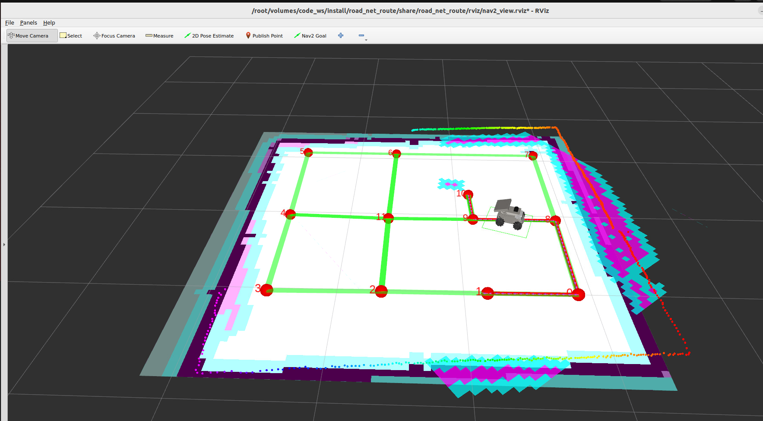Activate the 2D Pose Estimate tool
Image resolution: width=763 pixels, height=421 pixels.
click(x=209, y=36)
